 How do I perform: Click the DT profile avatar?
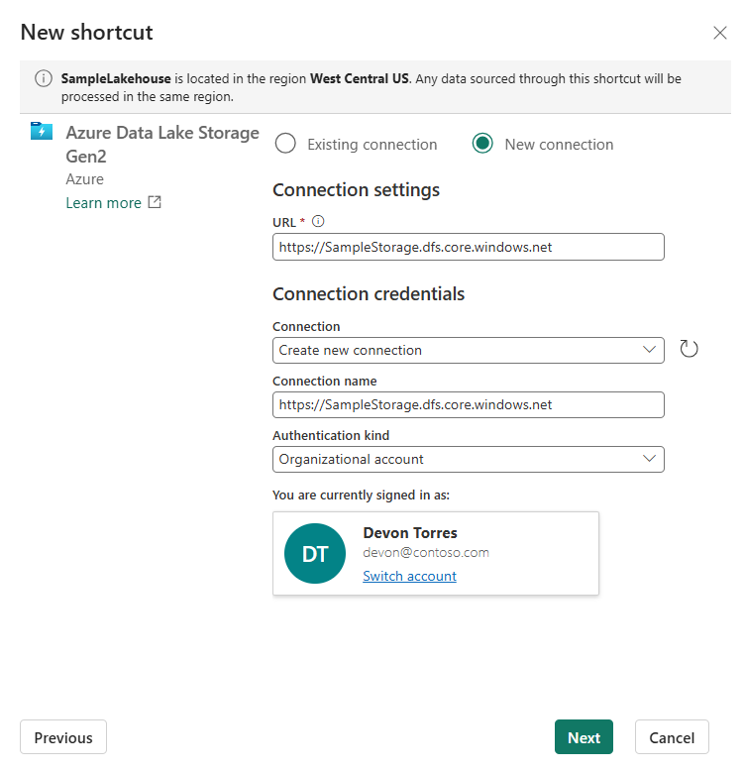click(315, 554)
